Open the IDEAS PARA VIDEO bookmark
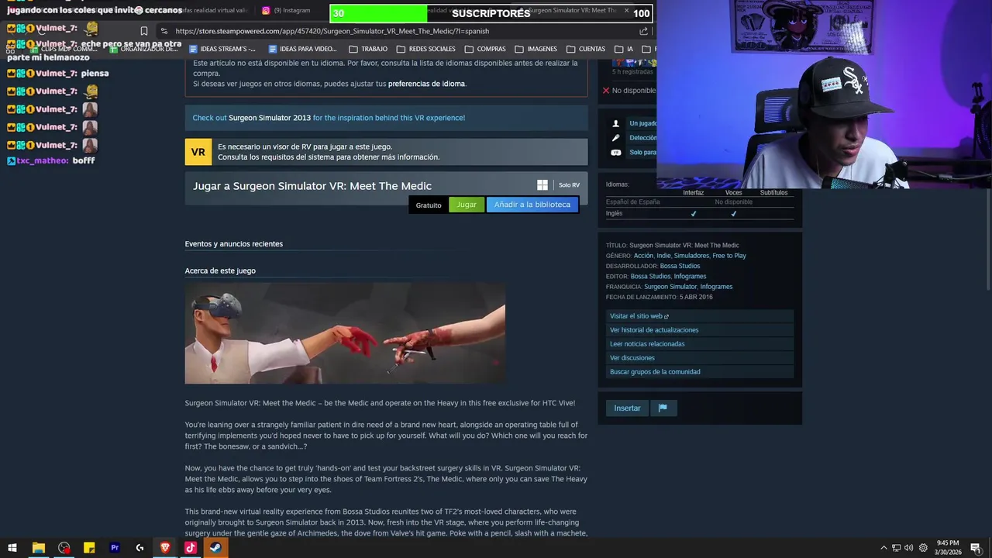This screenshot has width=992, height=558. 302,49
